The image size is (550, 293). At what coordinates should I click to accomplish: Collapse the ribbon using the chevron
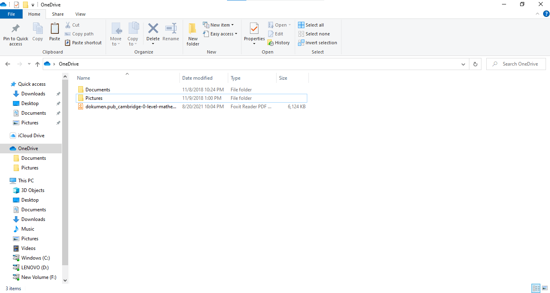pyautogui.click(x=537, y=14)
